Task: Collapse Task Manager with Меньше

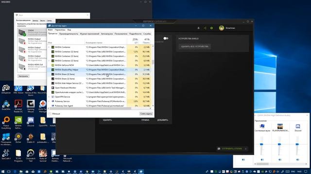Action: point(54,114)
